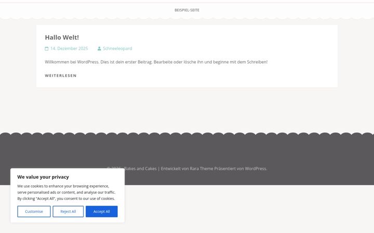Open the 14. Dezember 2025 date link
The width and height of the screenshot is (374, 233).
tap(69, 49)
